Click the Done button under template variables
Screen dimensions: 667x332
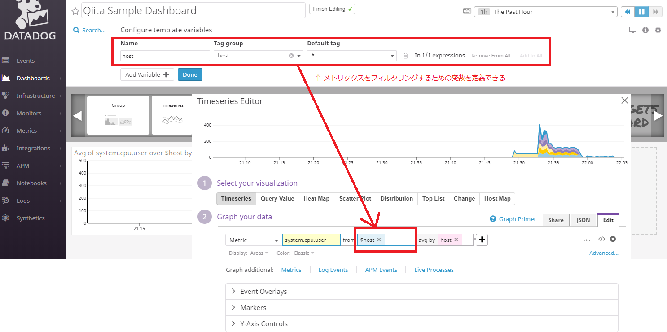[190, 74]
